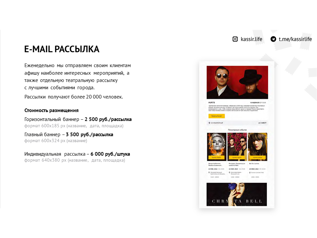
Task: Click location pin under Pompeya date
Action: [x=229, y=173]
